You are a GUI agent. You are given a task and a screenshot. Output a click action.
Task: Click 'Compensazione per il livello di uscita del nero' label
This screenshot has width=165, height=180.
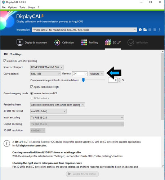pyautogui.click(x=55, y=80)
